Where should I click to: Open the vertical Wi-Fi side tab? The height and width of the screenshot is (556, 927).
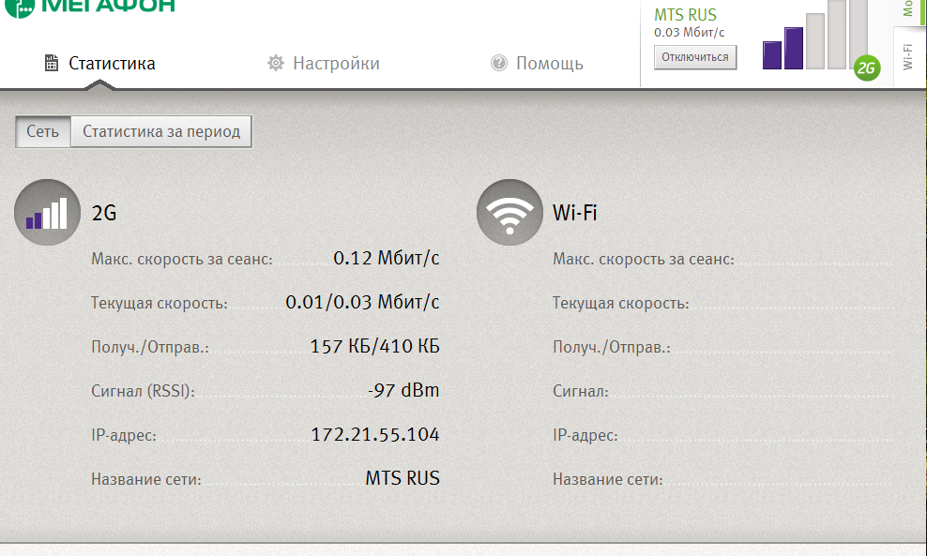point(909,56)
